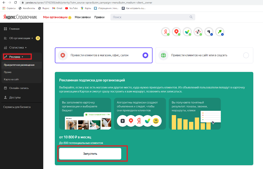Click the green arrow service icon

(x=220, y=32)
